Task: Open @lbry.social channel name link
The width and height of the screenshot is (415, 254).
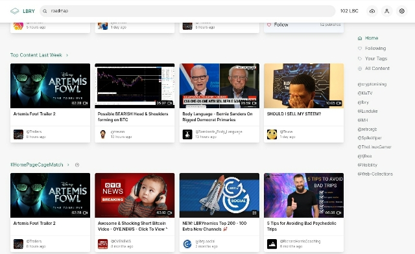Action: (x=205, y=241)
